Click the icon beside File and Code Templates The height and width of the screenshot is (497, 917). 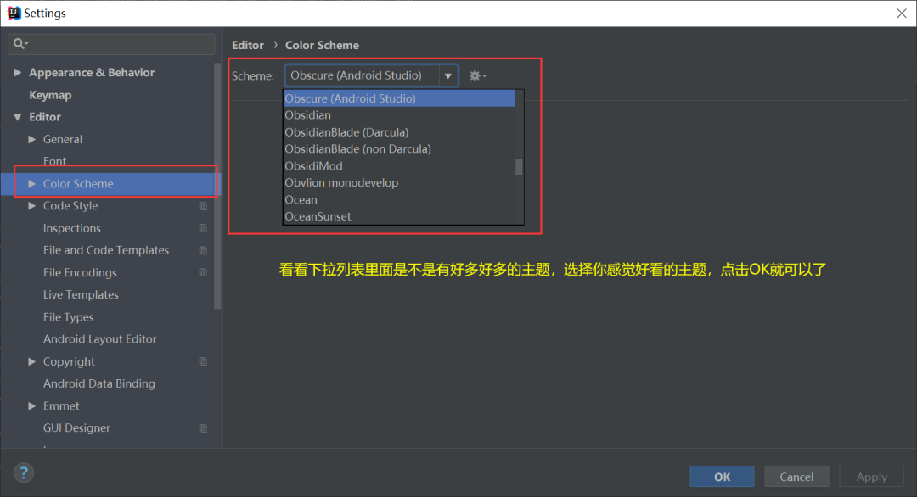click(203, 250)
